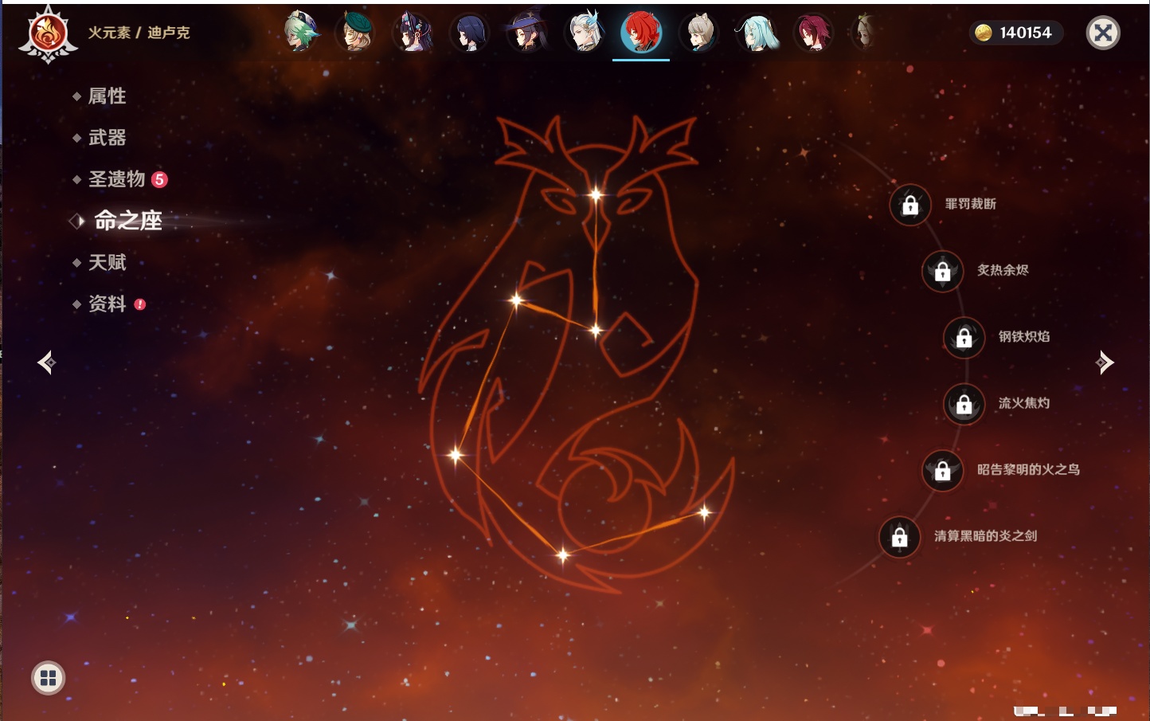Image resolution: width=1150 pixels, height=721 pixels.
Task: Close the character screen with X
Action: (x=1103, y=33)
